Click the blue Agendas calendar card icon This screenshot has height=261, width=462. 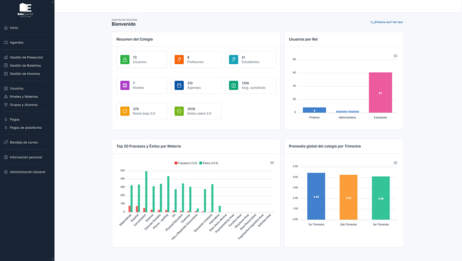(x=179, y=85)
